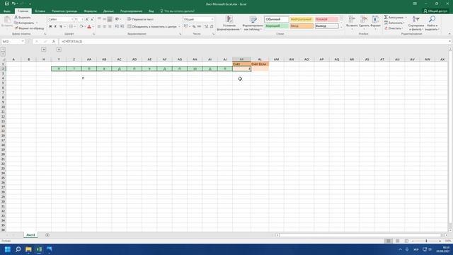This screenshot has height=255, width=453.
Task: Click the red Font Color A icon
Action: click(x=89, y=27)
